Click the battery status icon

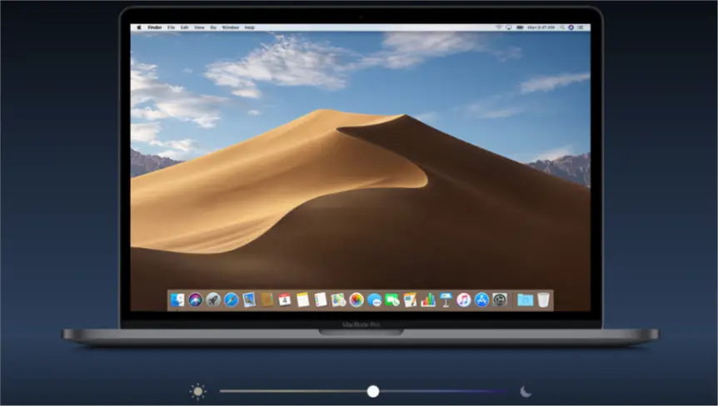(520, 27)
